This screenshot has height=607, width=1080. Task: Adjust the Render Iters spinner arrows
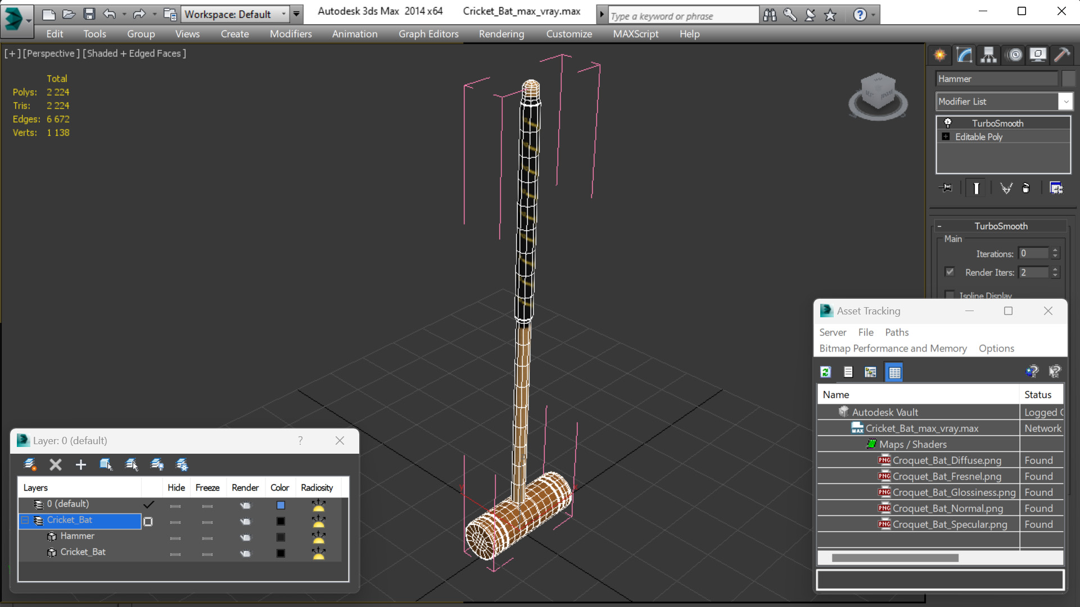tap(1055, 272)
